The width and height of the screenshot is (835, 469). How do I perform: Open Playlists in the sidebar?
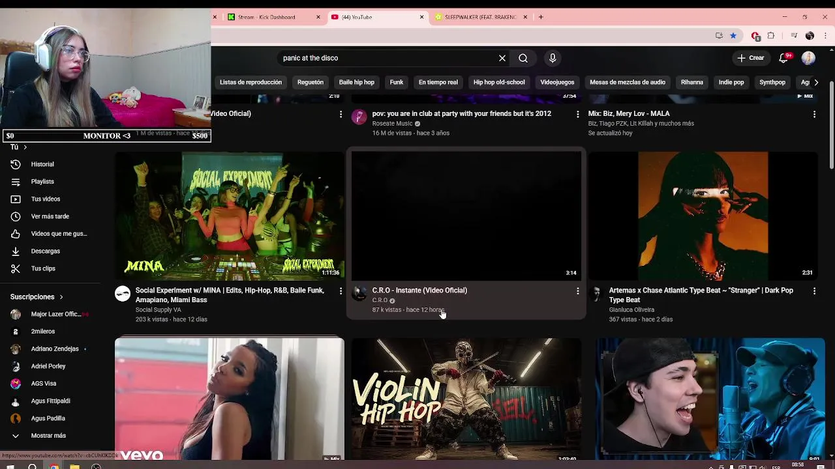42,182
